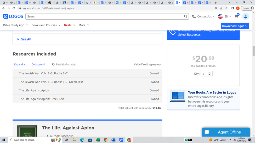The image size is (255, 143).
Task: Open The Jewish War, Vols. 1–3: Books 1–7 row
Action: click(87, 73)
